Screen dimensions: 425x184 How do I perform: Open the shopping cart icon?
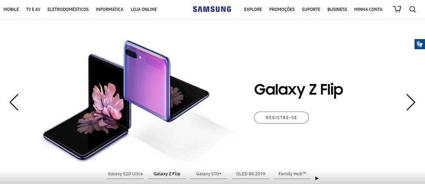[397, 9]
